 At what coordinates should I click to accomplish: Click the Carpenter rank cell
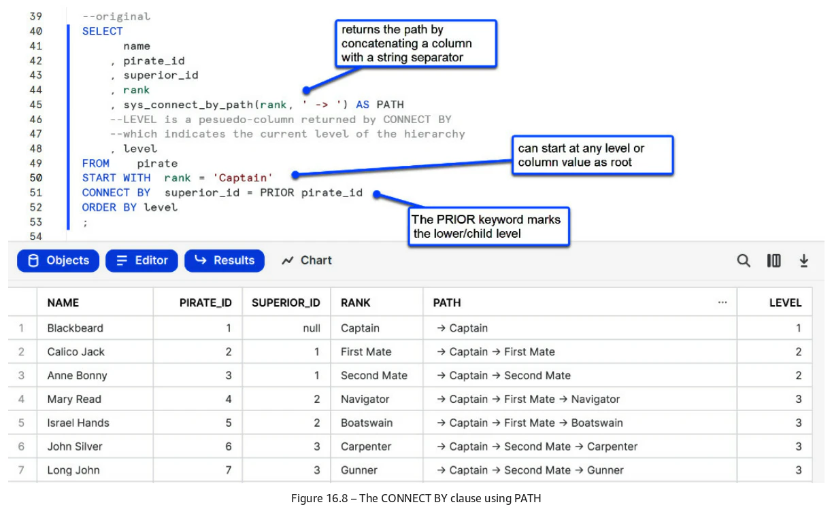[x=377, y=446]
